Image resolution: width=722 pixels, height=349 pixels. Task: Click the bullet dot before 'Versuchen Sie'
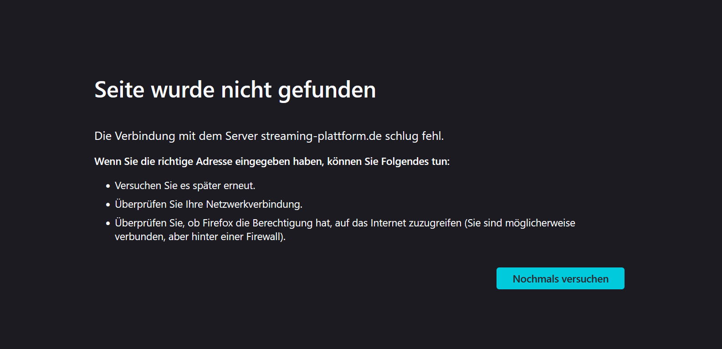[108, 186]
